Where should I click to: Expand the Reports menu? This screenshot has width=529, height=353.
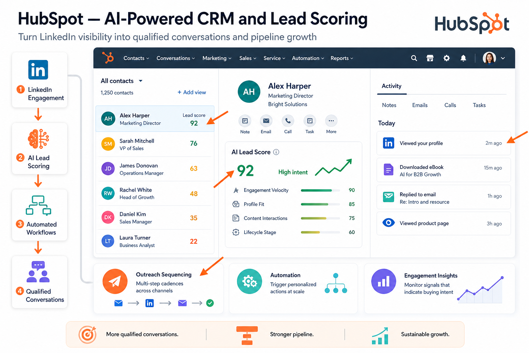[342, 58]
